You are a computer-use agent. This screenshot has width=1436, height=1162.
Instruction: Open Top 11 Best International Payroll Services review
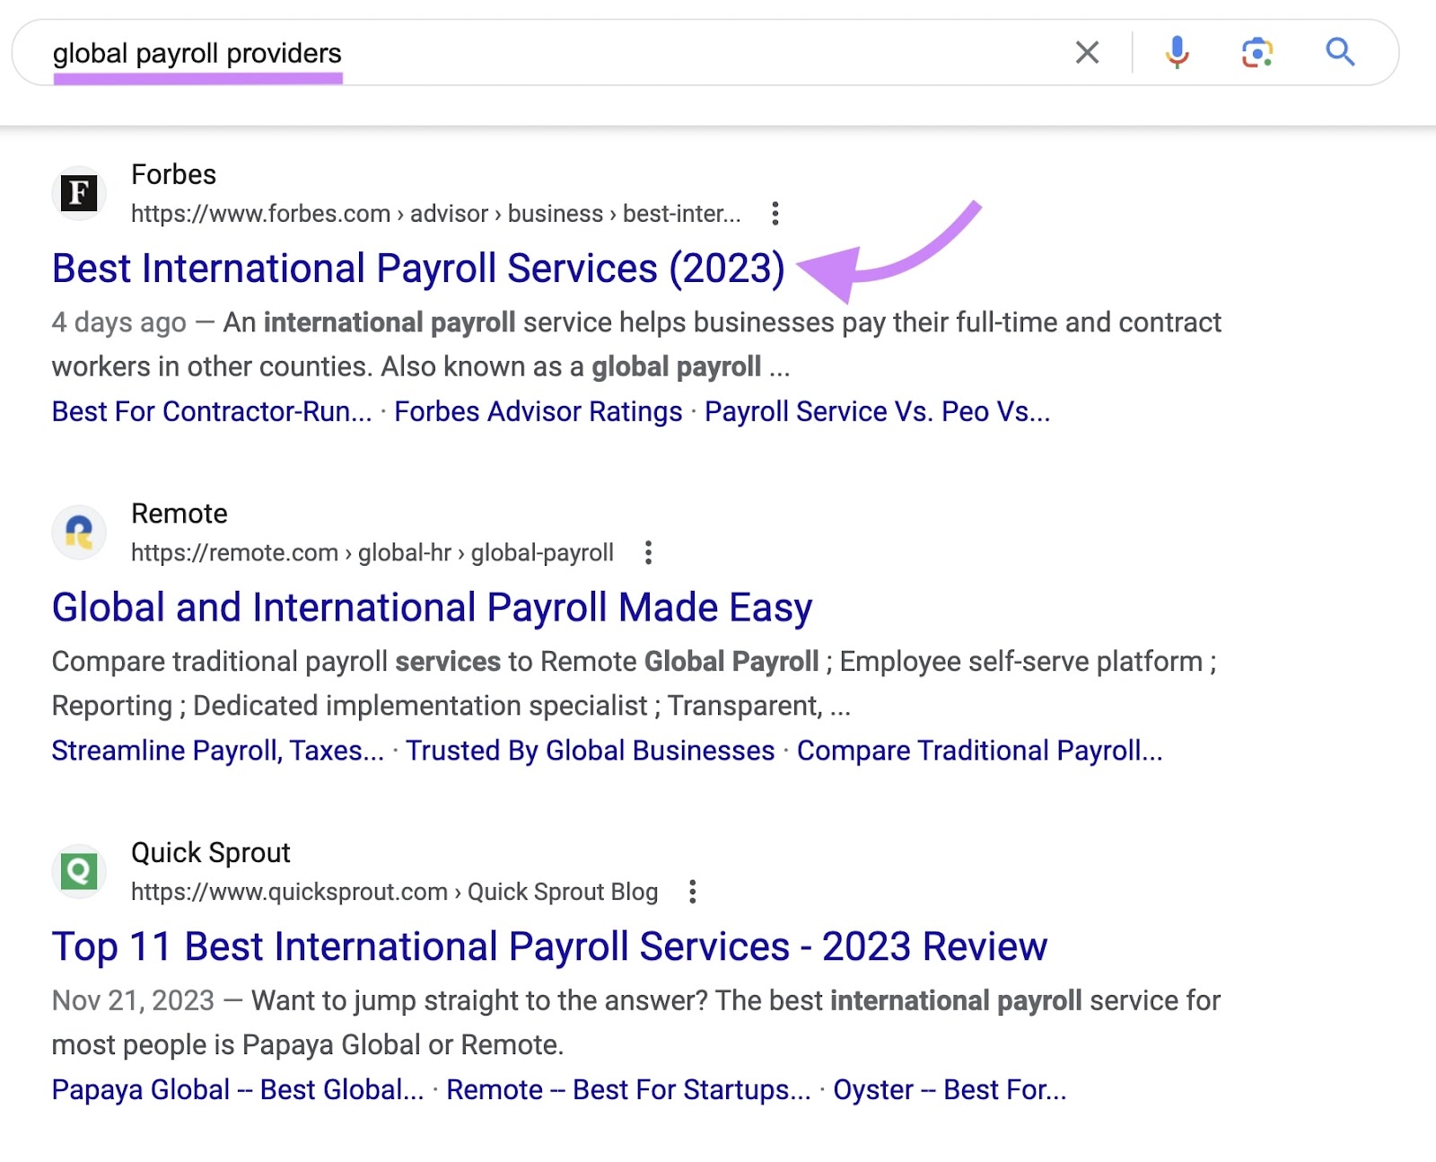click(549, 946)
